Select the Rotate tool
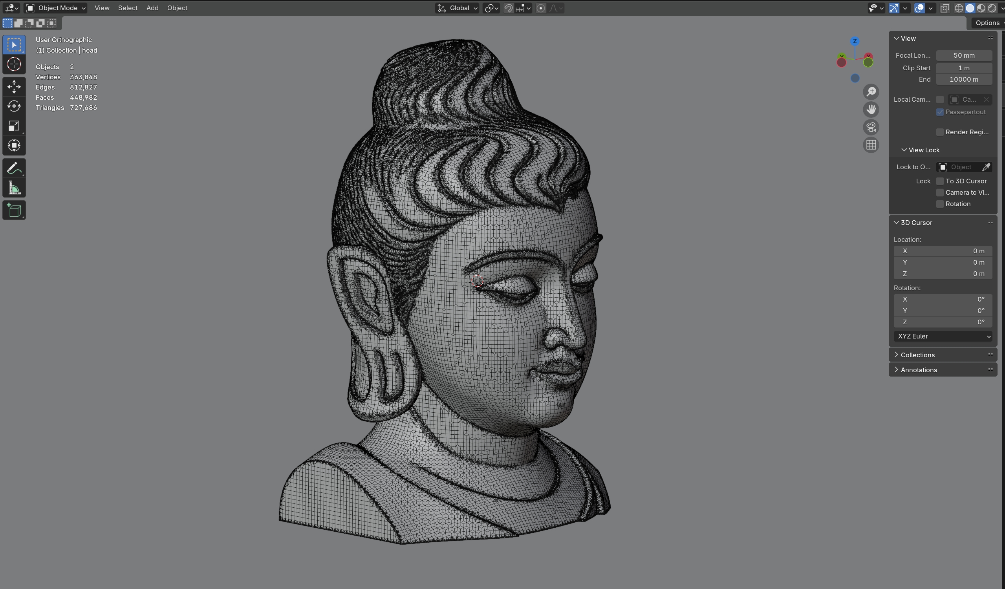Image resolution: width=1005 pixels, height=589 pixels. coord(14,106)
